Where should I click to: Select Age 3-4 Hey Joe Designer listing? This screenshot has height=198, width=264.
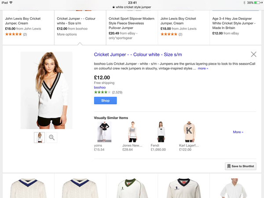pyautogui.click(x=236, y=26)
